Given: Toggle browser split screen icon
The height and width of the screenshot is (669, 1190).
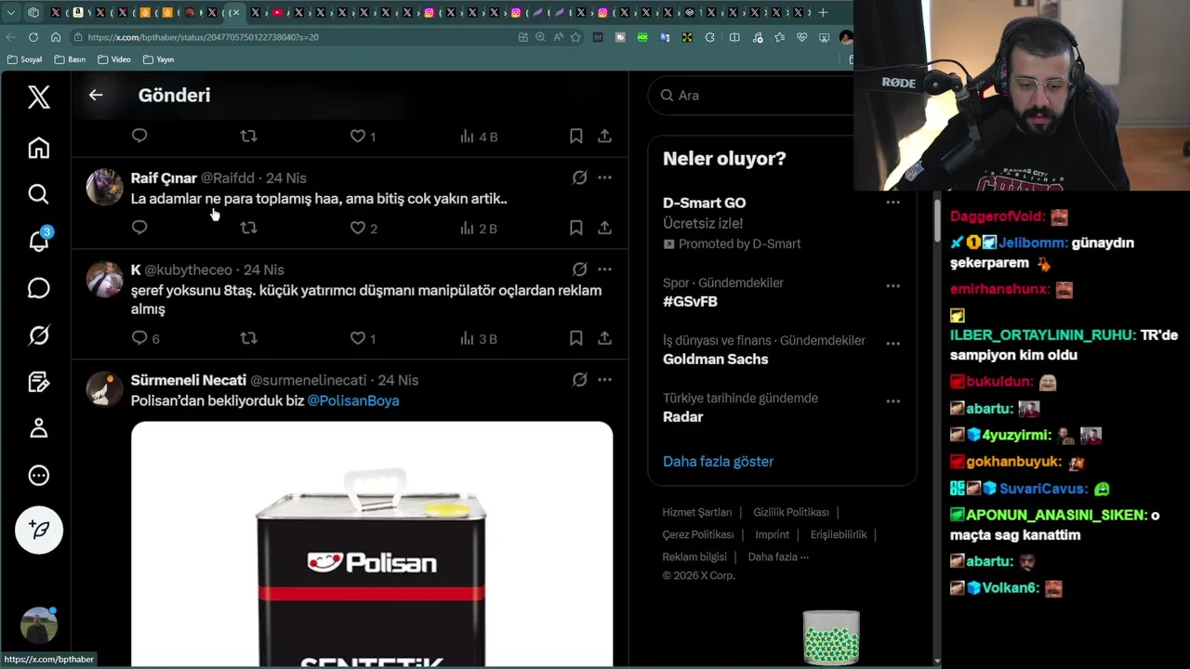Looking at the screenshot, I should coord(734,37).
